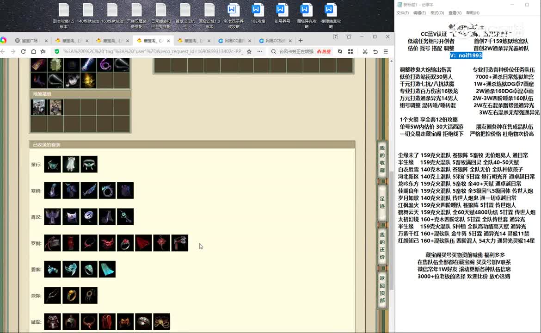Viewport: 541px width, 333px height.
Task: Open the 文件(F) menu in Notepad
Action: coord(402,13)
